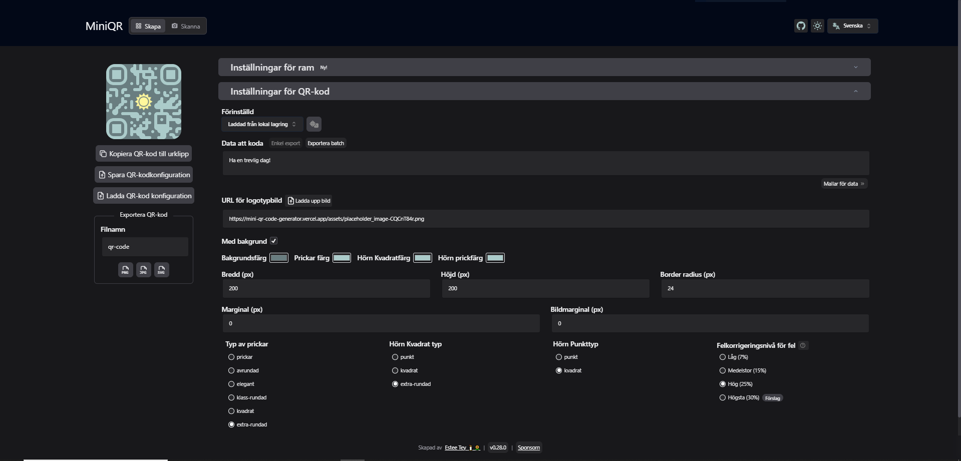Image resolution: width=961 pixels, height=461 pixels.
Task: Click the Filnamn input field
Action: click(145, 247)
